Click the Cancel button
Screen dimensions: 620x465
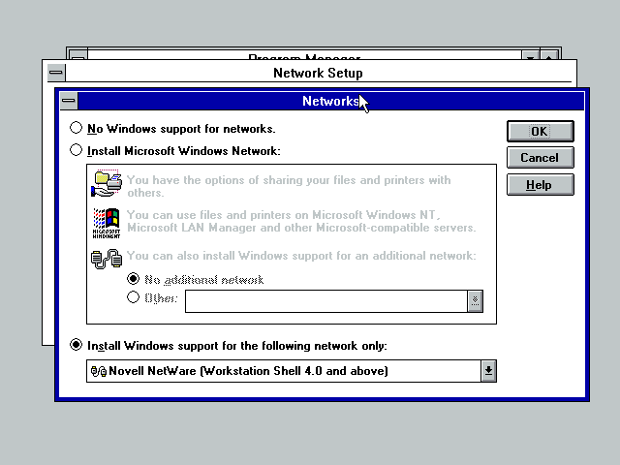point(541,158)
